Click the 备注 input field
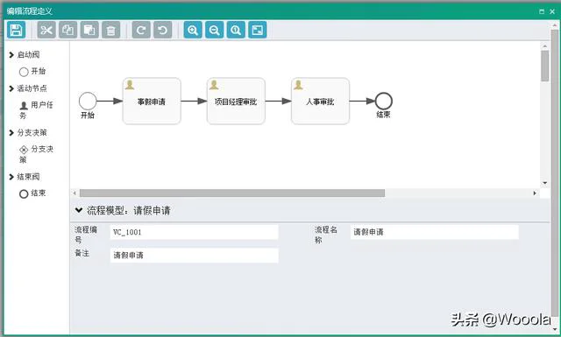This screenshot has width=561, height=337. (x=194, y=256)
